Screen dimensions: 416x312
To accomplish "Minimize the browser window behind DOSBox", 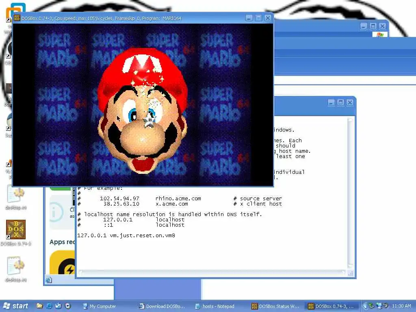I will point(364,26).
